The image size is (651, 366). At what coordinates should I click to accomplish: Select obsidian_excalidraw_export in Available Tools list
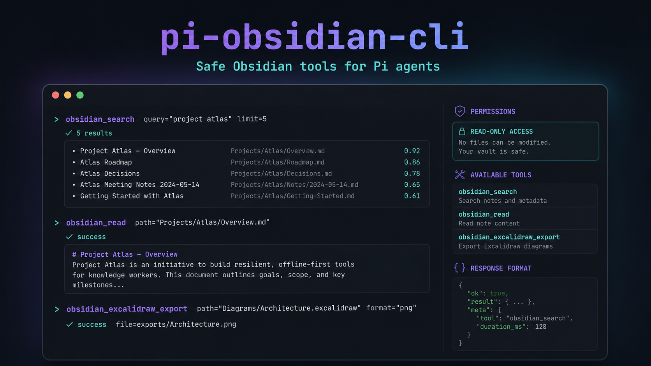pos(525,242)
